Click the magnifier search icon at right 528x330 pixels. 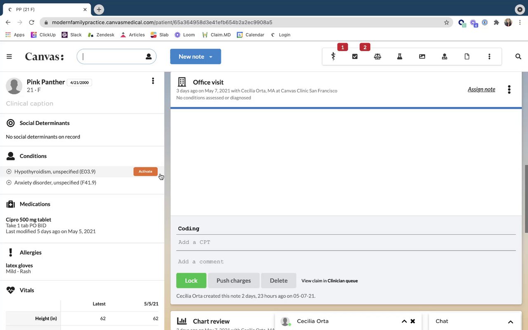coord(518,57)
